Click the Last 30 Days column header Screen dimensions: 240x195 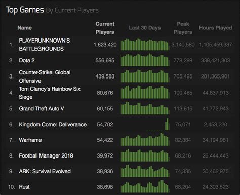click(x=145, y=28)
